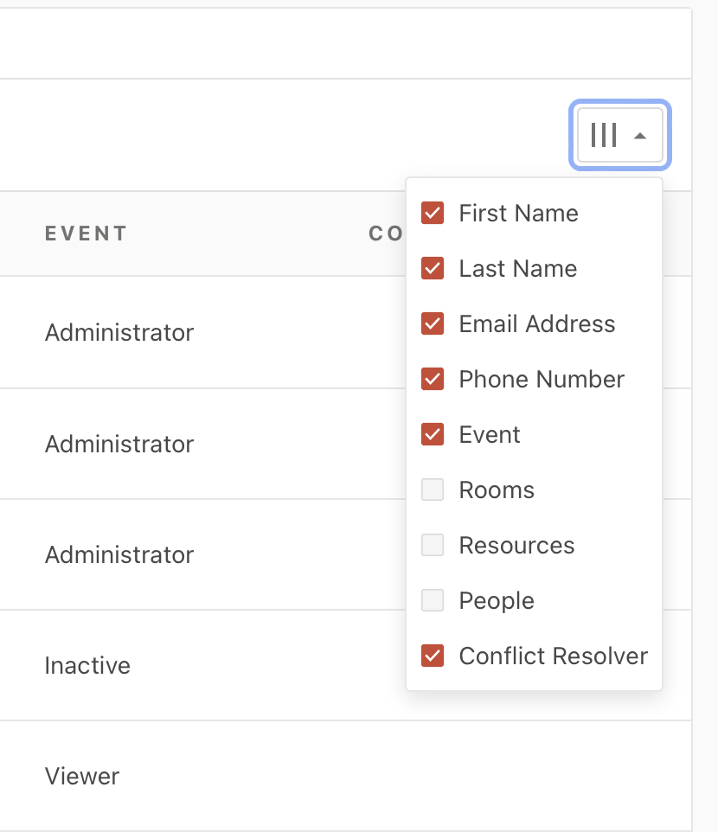
Task: Check the Resources column box
Action: pos(433,545)
